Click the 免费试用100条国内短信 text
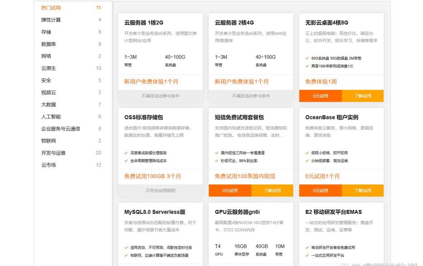Screen dimensions: 423x266 coord(245,176)
